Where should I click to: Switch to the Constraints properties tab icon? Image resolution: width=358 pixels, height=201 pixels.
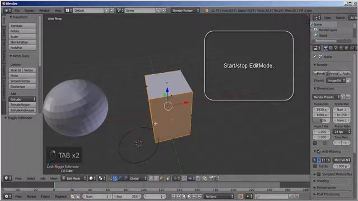(352, 48)
